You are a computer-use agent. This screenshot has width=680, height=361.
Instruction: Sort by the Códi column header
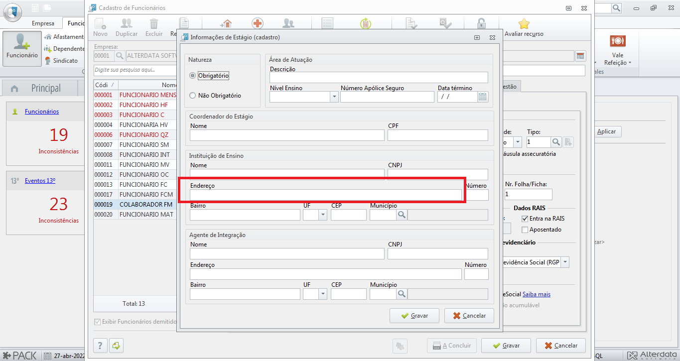click(105, 85)
